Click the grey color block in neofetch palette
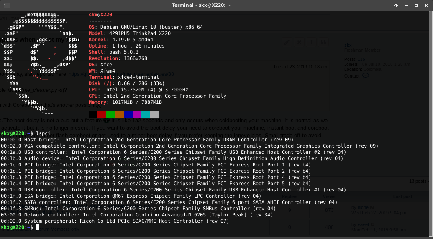This screenshot has width=433, height=239. click(x=155, y=115)
